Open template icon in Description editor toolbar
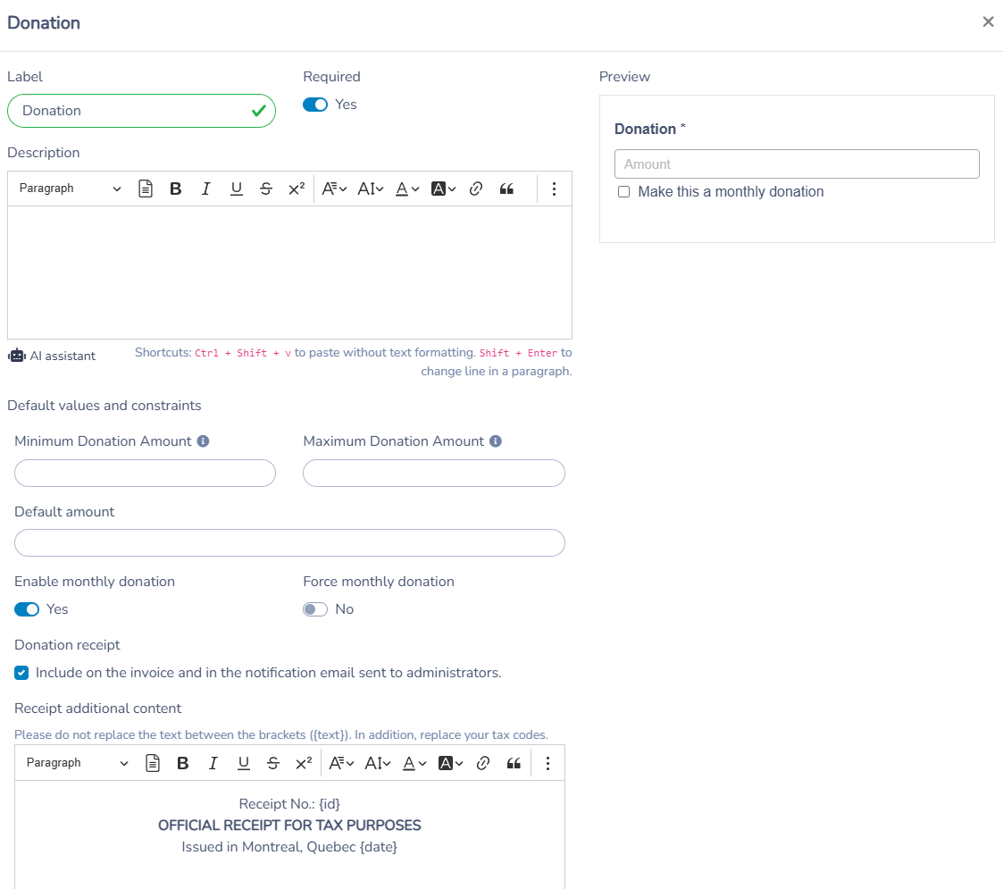The height and width of the screenshot is (889, 1003). point(146,189)
